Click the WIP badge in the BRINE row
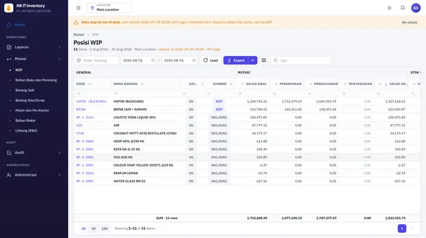Image resolution: width=426 pixels, height=238 pixels. point(219,109)
